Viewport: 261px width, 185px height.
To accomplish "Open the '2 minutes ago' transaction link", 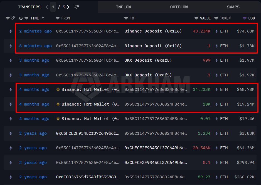I will (x=35, y=31).
